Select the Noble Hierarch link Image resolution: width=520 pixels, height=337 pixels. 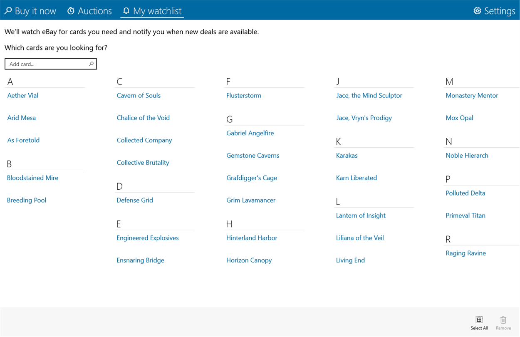point(467,156)
